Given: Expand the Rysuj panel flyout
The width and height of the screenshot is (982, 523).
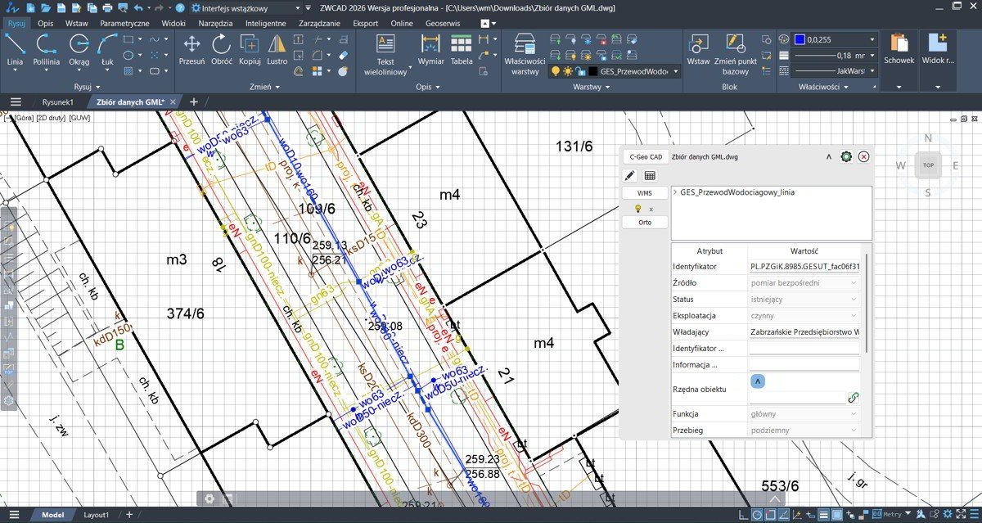Looking at the screenshot, I should point(87,86).
